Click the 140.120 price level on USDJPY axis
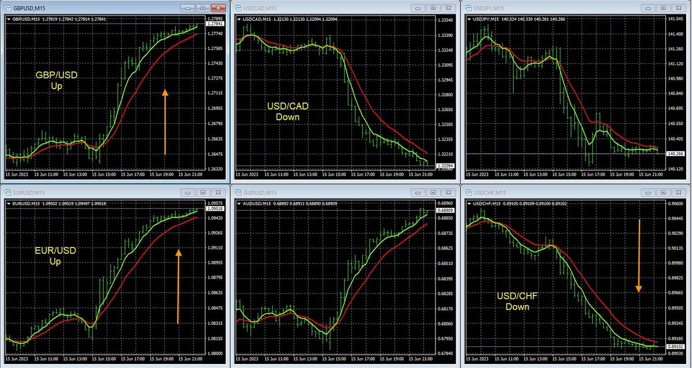Viewport: 692px width, 368px height. point(675,169)
